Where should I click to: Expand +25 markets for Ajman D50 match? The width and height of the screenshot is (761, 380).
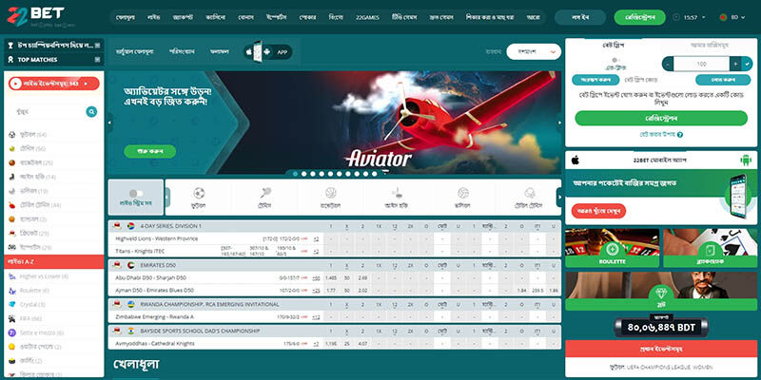pyautogui.click(x=316, y=291)
